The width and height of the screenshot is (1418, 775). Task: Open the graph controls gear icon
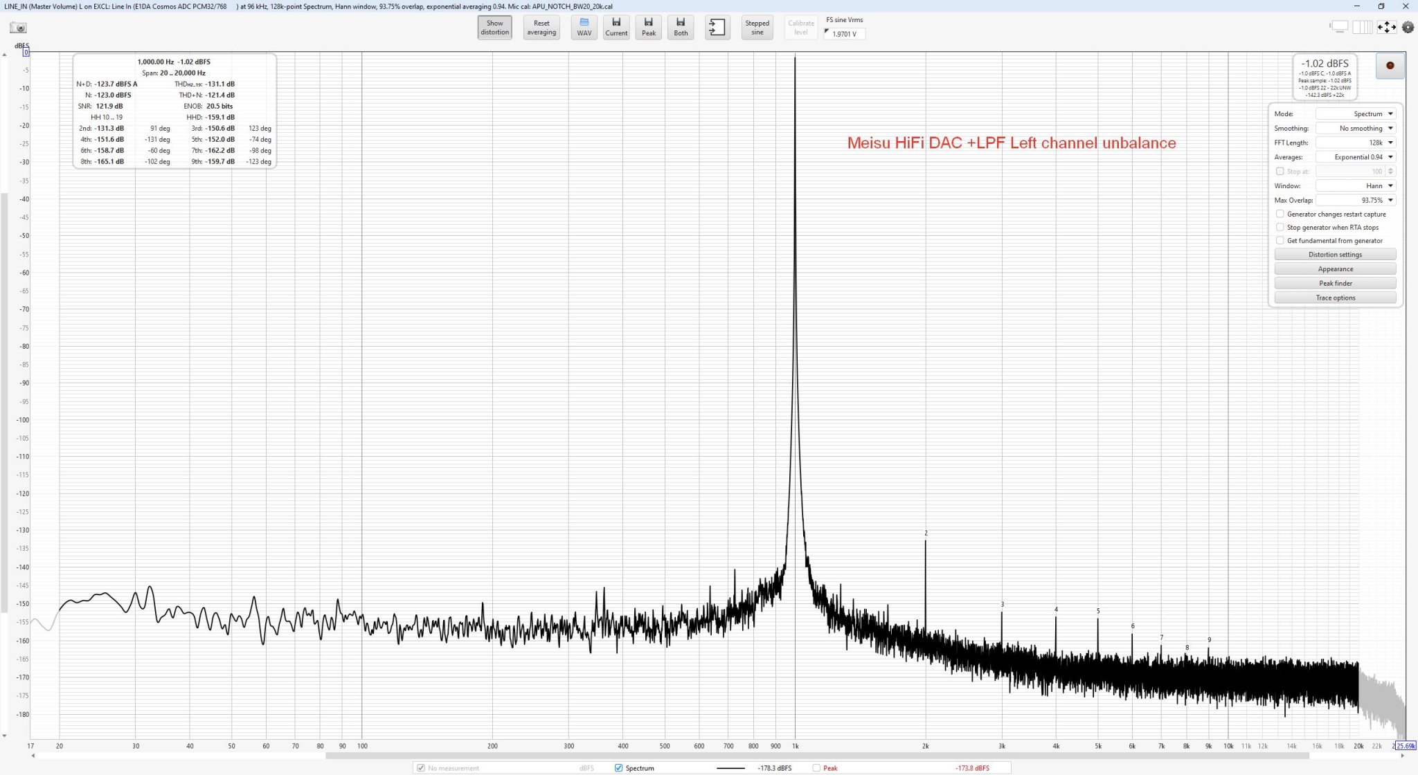click(1408, 27)
